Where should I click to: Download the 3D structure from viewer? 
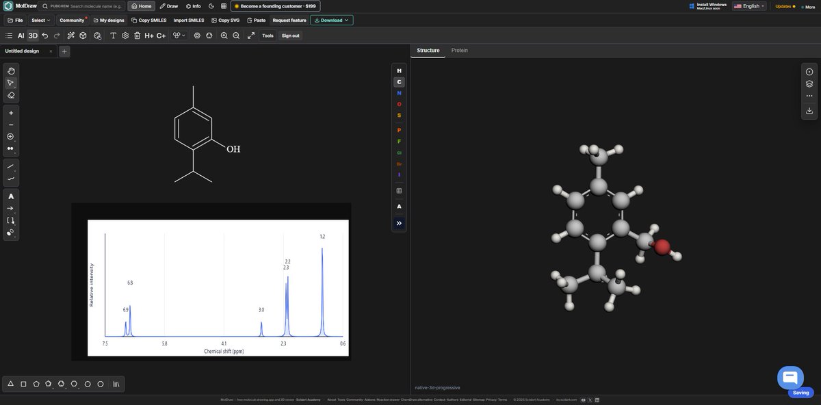809,110
